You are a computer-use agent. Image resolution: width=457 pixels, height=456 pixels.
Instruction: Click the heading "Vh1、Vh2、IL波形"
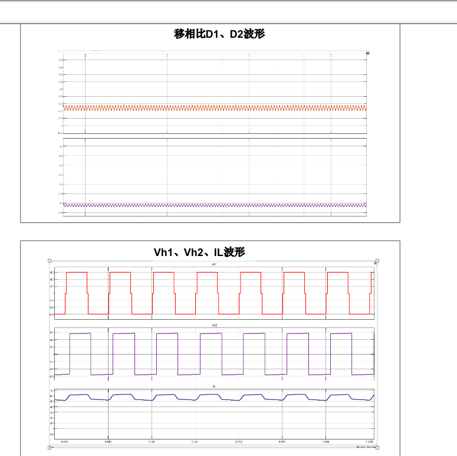coord(199,252)
